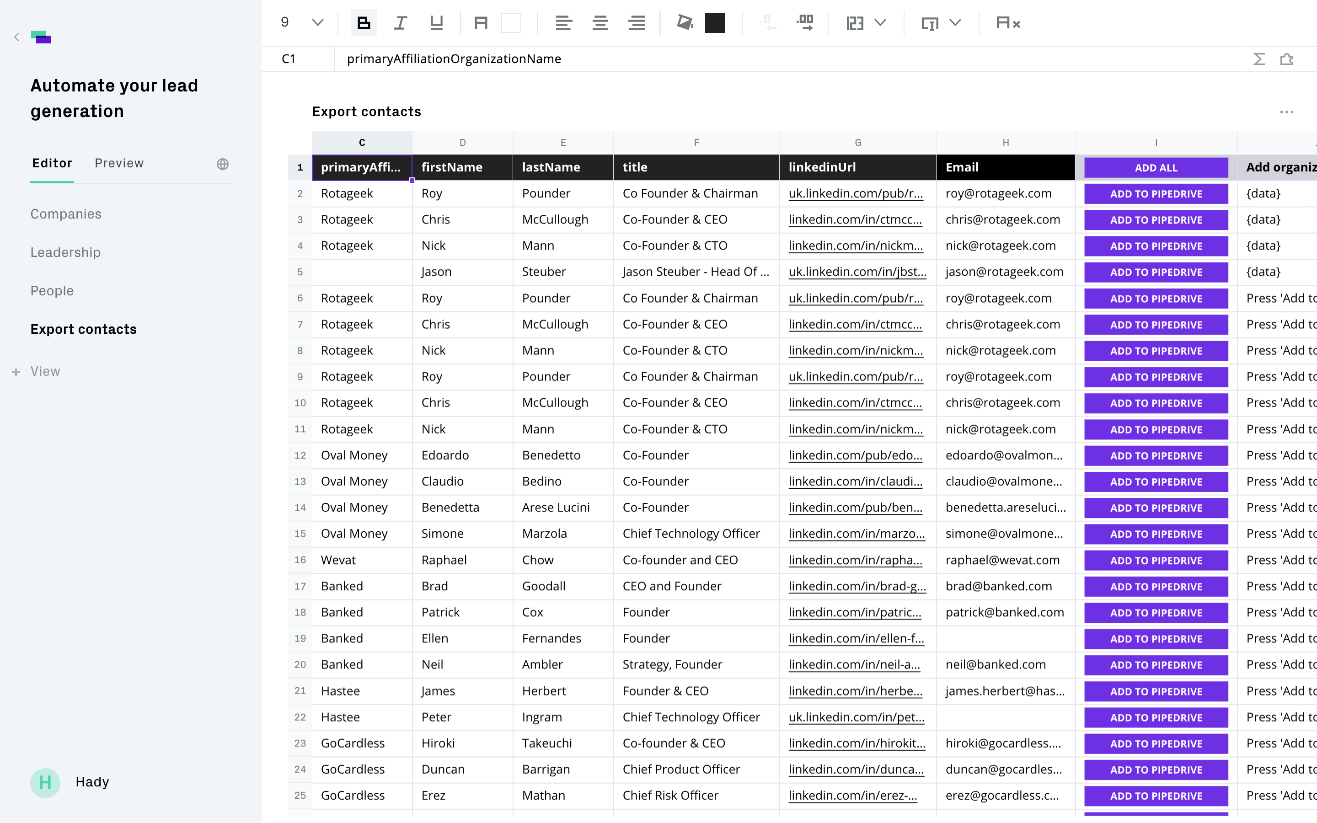1317x823 pixels.
Task: Open Peter Ingram's LinkedIn link
Action: [x=856, y=717]
